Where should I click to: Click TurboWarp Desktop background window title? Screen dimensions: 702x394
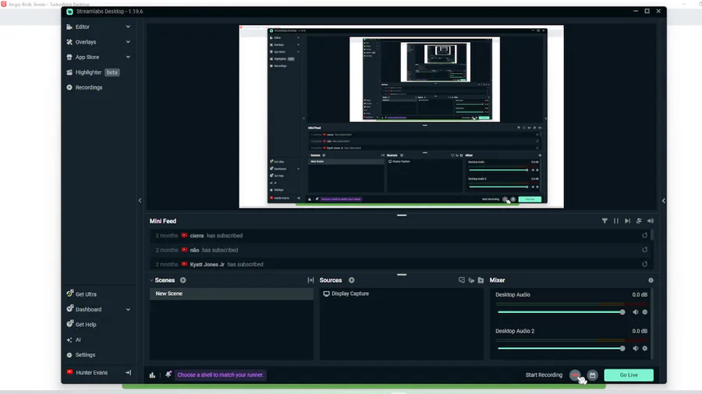click(x=49, y=4)
